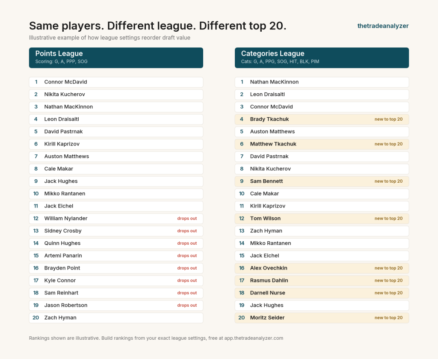Click 'drops out' tag beside Jason Robertson
The width and height of the screenshot is (438, 359).
click(187, 306)
